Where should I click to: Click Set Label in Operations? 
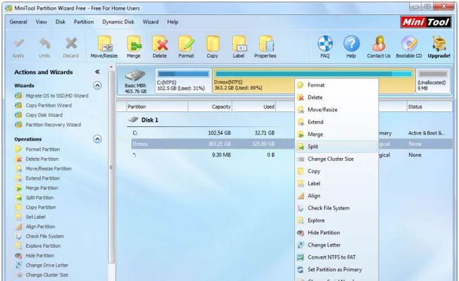tap(35, 217)
